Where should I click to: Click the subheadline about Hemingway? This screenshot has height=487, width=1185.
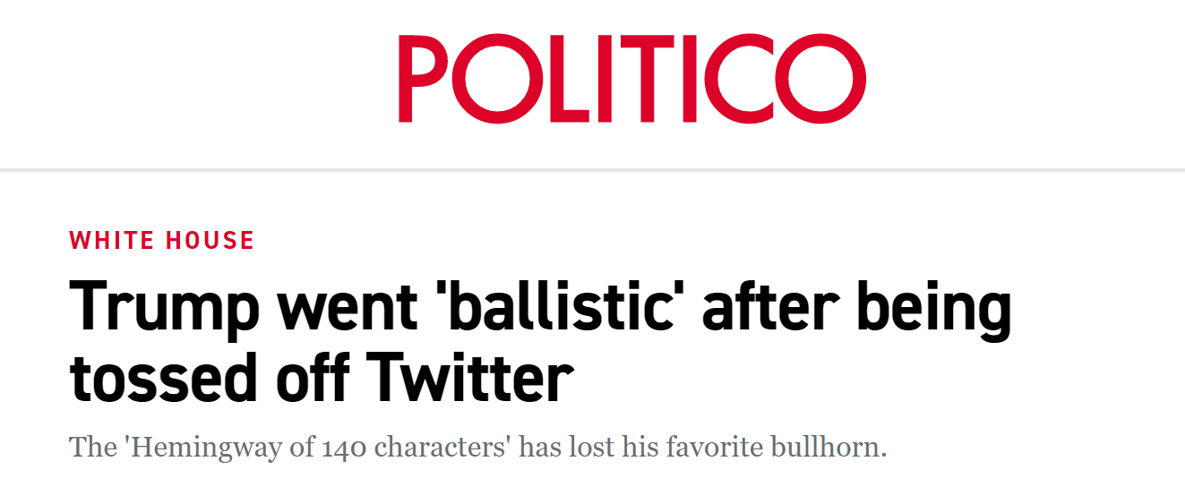coord(477,446)
